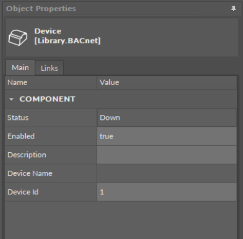The width and height of the screenshot is (243, 239).
Task: Click the BACnet Device box icon
Action: (18, 37)
